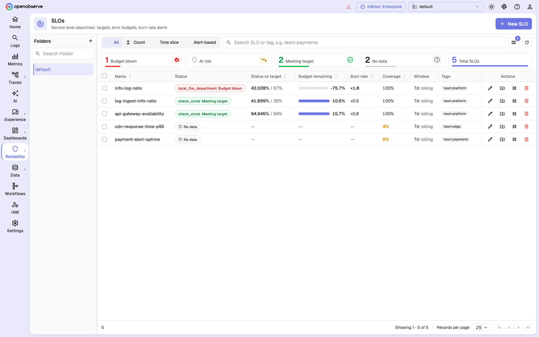Filter by At risk card
539x337 pixels.
(230, 61)
